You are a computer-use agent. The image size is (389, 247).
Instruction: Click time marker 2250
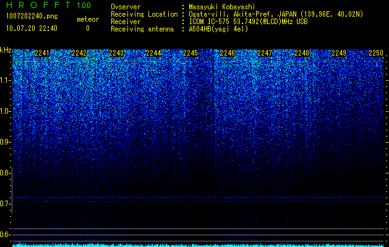(x=376, y=53)
